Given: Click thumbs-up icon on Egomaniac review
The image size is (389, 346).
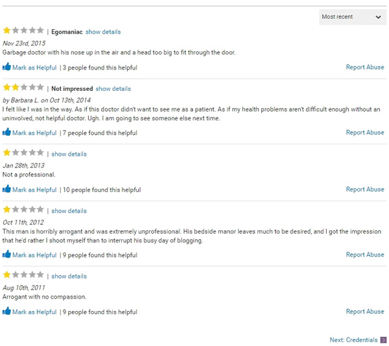Looking at the screenshot, I should coord(6,67).
